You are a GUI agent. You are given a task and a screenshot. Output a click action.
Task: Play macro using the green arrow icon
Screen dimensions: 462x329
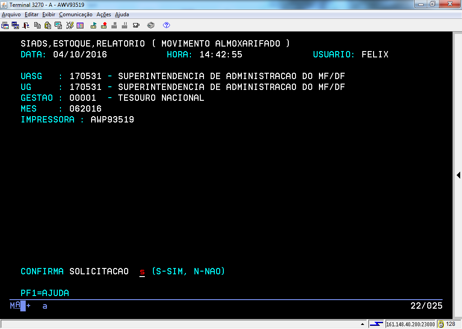tap(93, 25)
